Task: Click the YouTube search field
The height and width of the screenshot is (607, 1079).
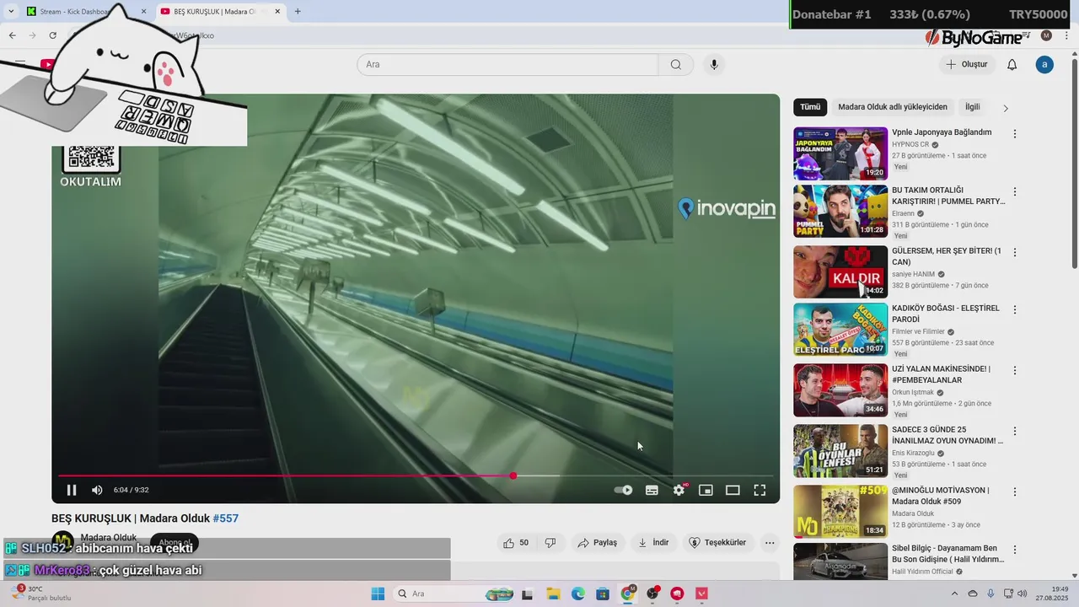Action: click(x=507, y=64)
